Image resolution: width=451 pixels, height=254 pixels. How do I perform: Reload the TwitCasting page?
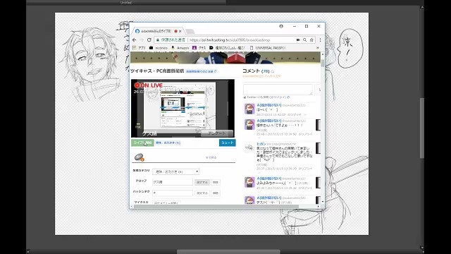149,40
